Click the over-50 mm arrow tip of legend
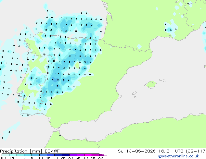Screen dimensions: 206x159 tap(103, 155)
